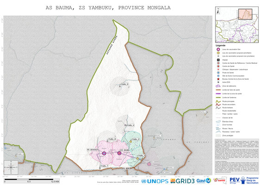Click the Ruisseau / canal / autre legend text

(x=231, y=132)
